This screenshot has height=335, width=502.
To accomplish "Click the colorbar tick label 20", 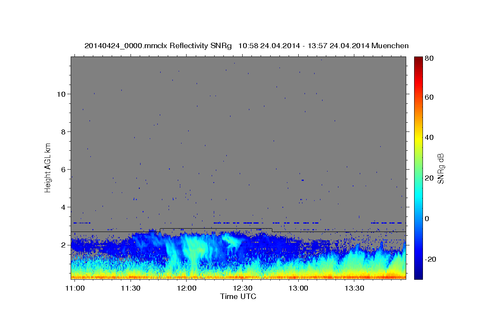I will pyautogui.click(x=429, y=178).
